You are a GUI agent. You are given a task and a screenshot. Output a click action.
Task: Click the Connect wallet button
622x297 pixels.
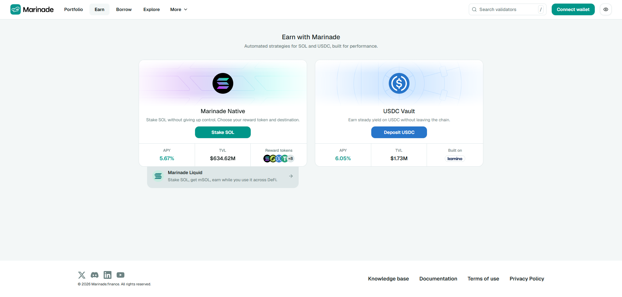[x=573, y=9]
